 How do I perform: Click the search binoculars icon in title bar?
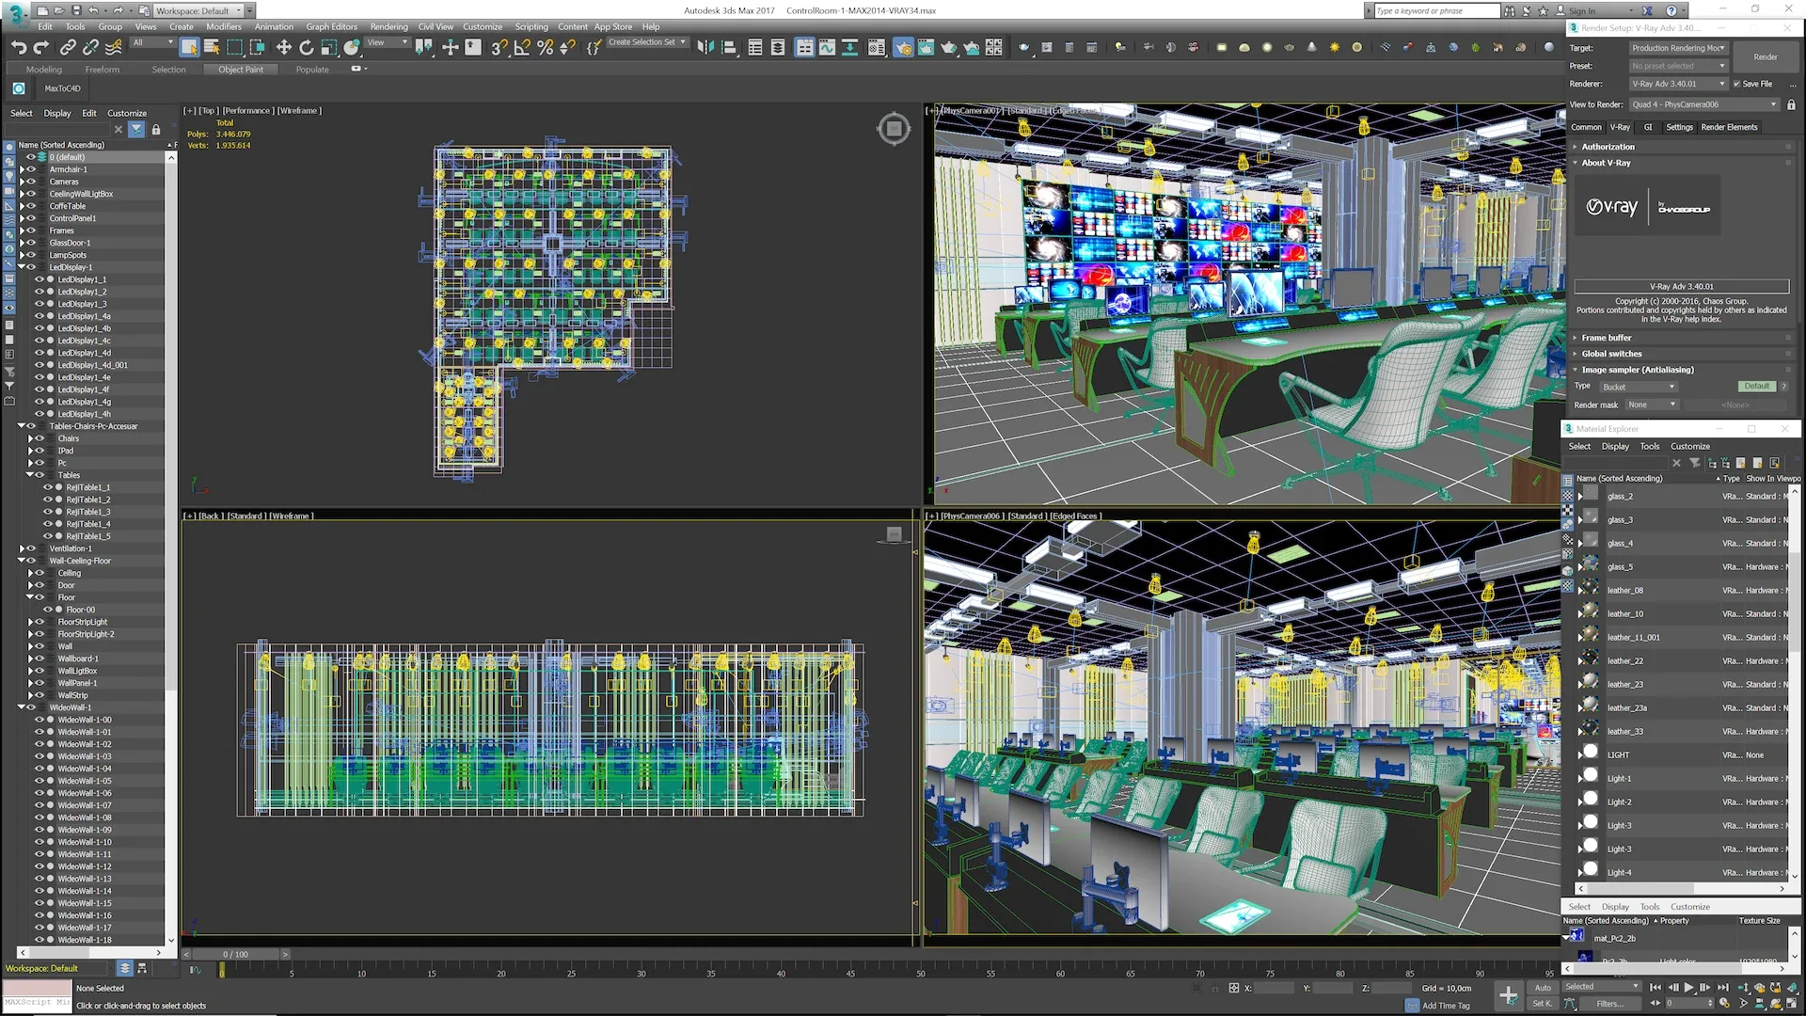1510,10
